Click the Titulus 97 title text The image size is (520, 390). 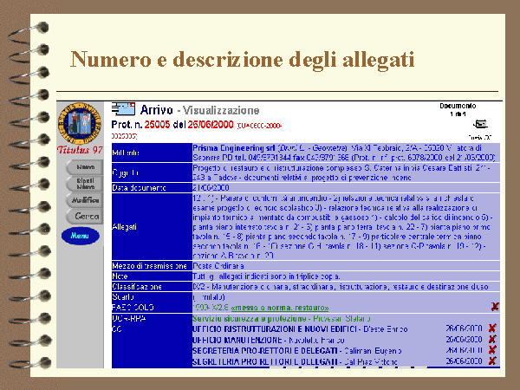tap(80, 149)
